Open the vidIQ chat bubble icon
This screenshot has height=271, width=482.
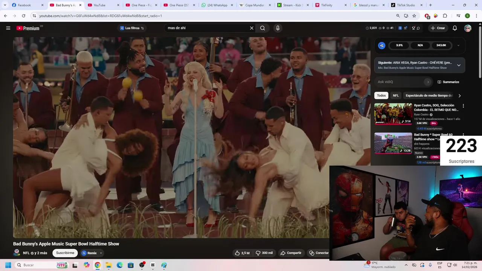coord(418,28)
